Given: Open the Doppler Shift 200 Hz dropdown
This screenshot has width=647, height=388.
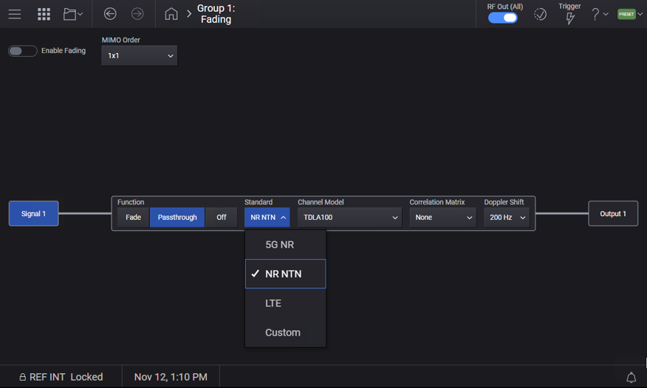Looking at the screenshot, I should coord(507,218).
